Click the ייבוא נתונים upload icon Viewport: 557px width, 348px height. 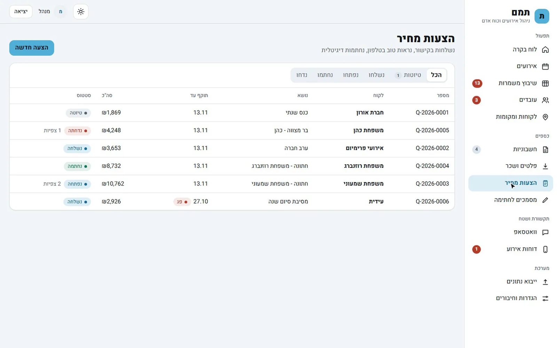(545, 282)
